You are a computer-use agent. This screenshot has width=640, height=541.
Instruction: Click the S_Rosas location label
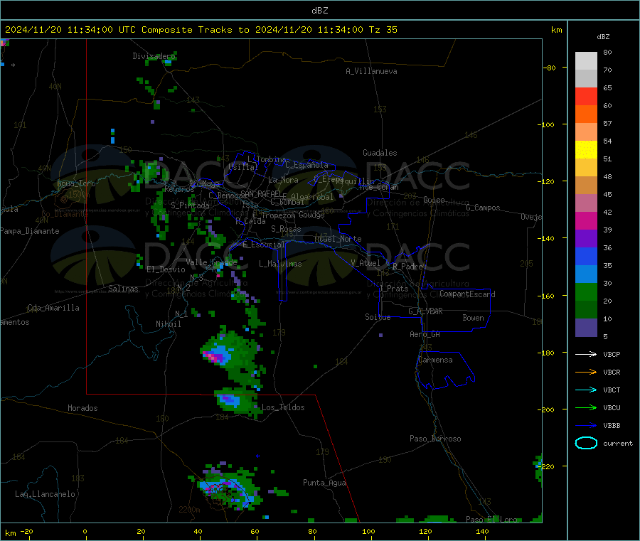[286, 229]
